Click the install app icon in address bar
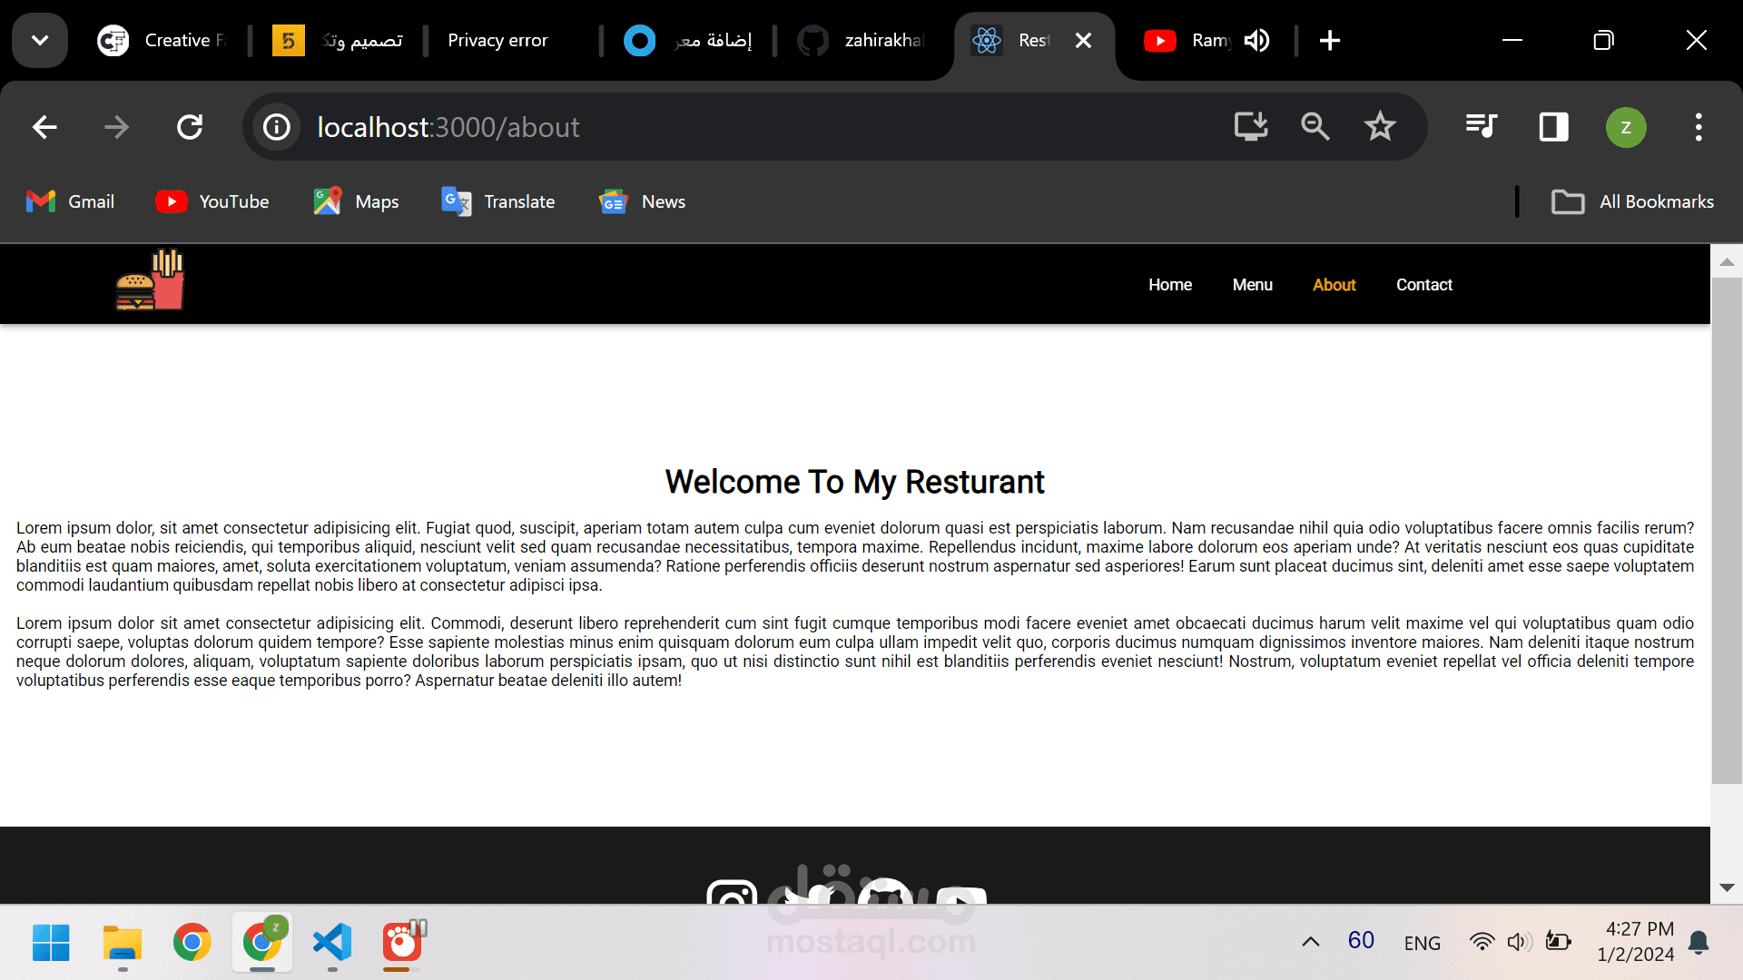This screenshot has height=980, width=1743. [x=1250, y=127]
